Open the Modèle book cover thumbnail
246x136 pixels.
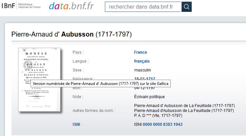click(x=39, y=80)
